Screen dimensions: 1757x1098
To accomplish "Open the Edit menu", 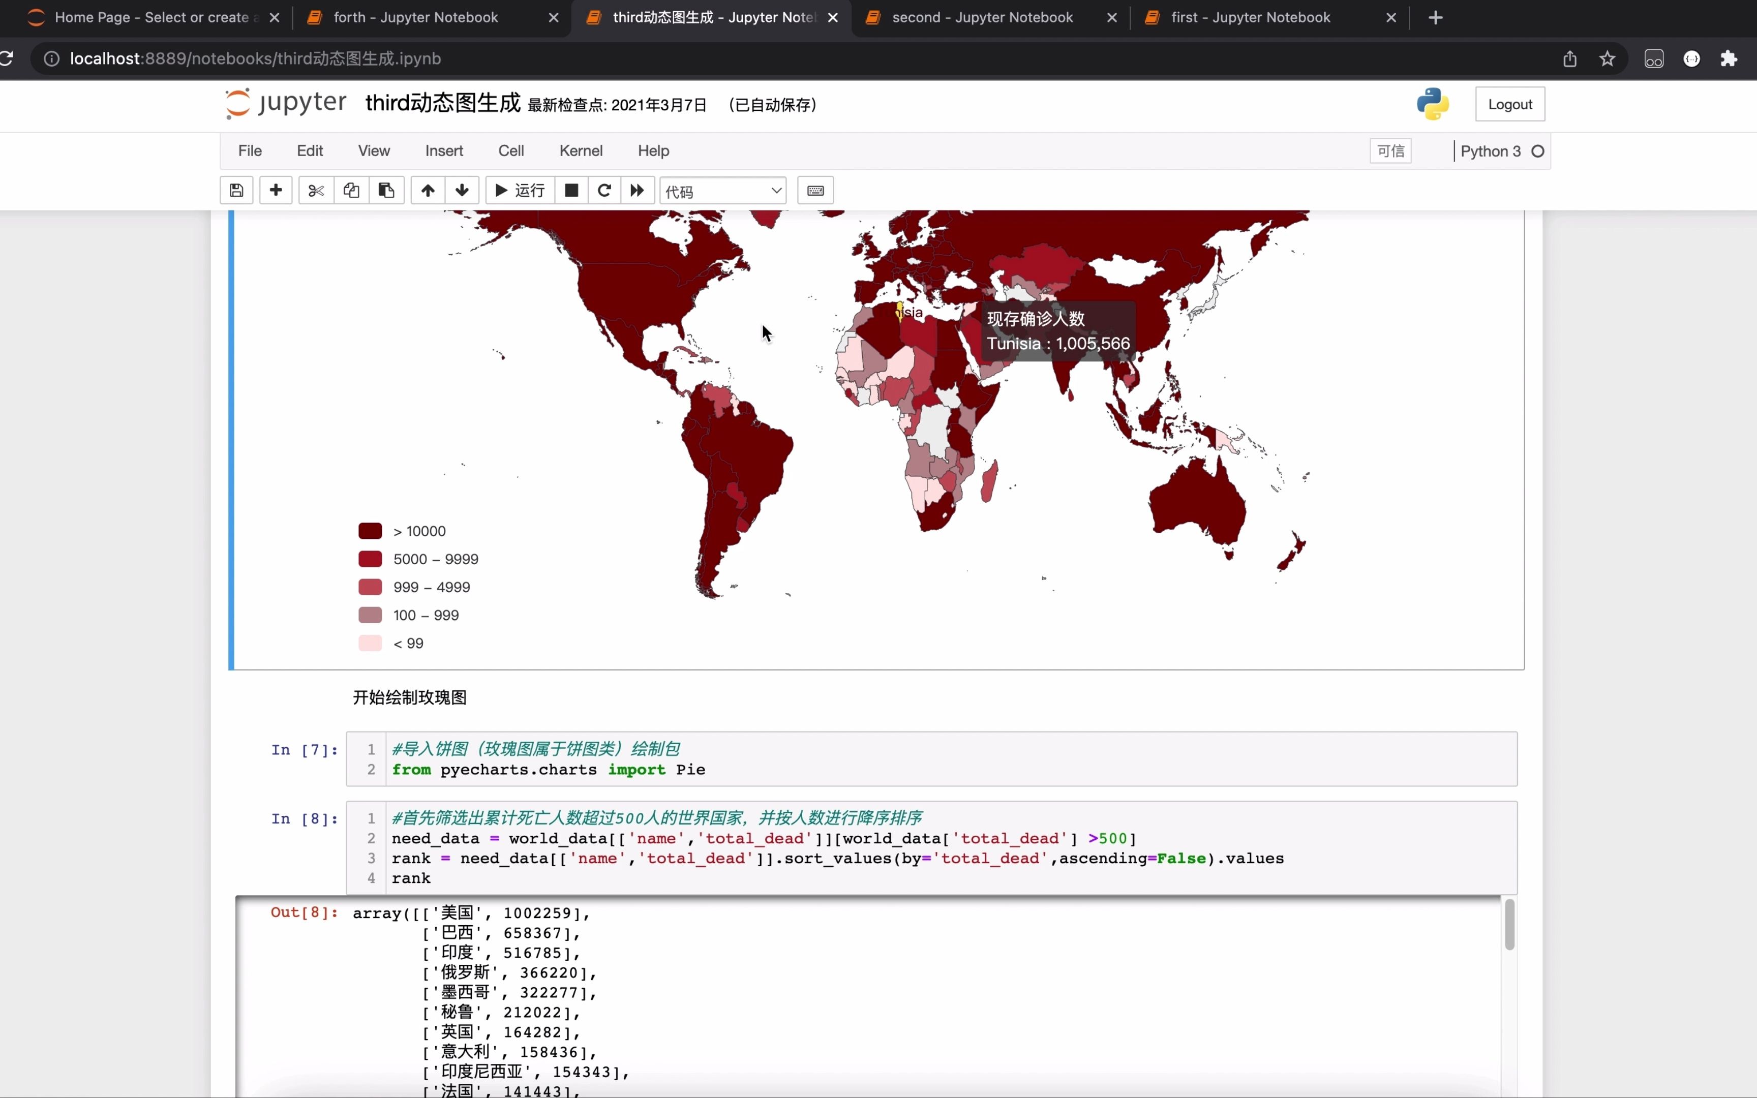I will 310,150.
